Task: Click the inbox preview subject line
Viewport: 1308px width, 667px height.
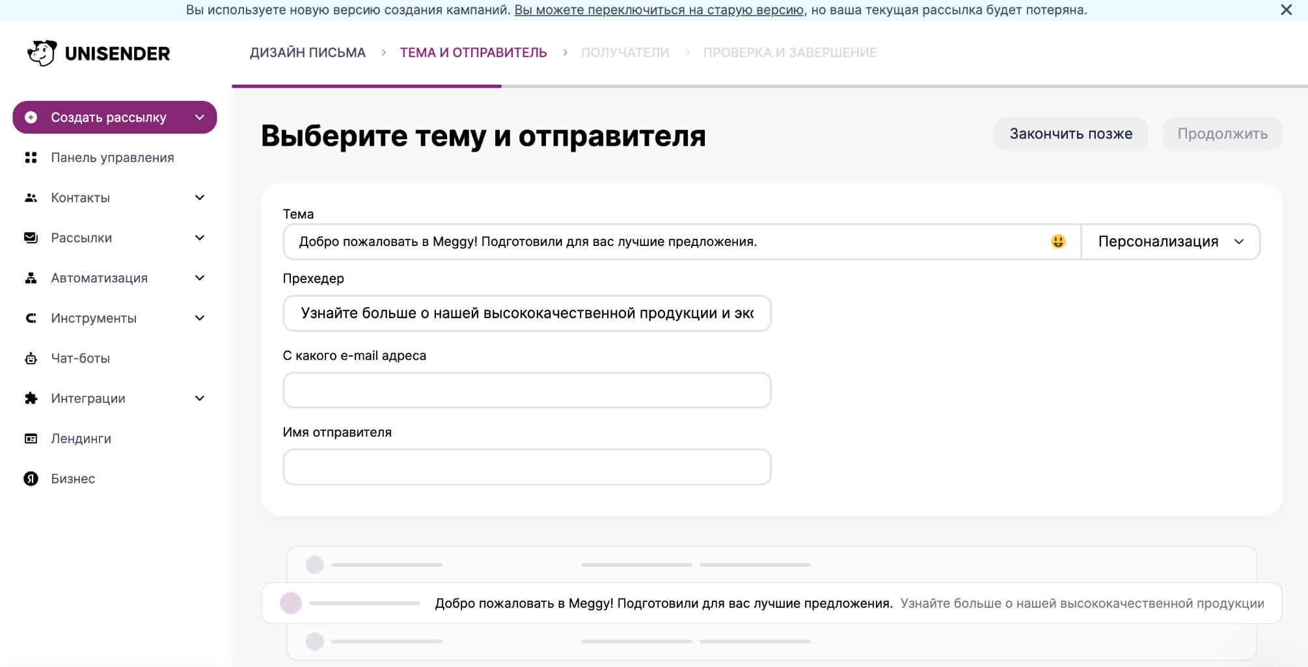Action: [664, 603]
